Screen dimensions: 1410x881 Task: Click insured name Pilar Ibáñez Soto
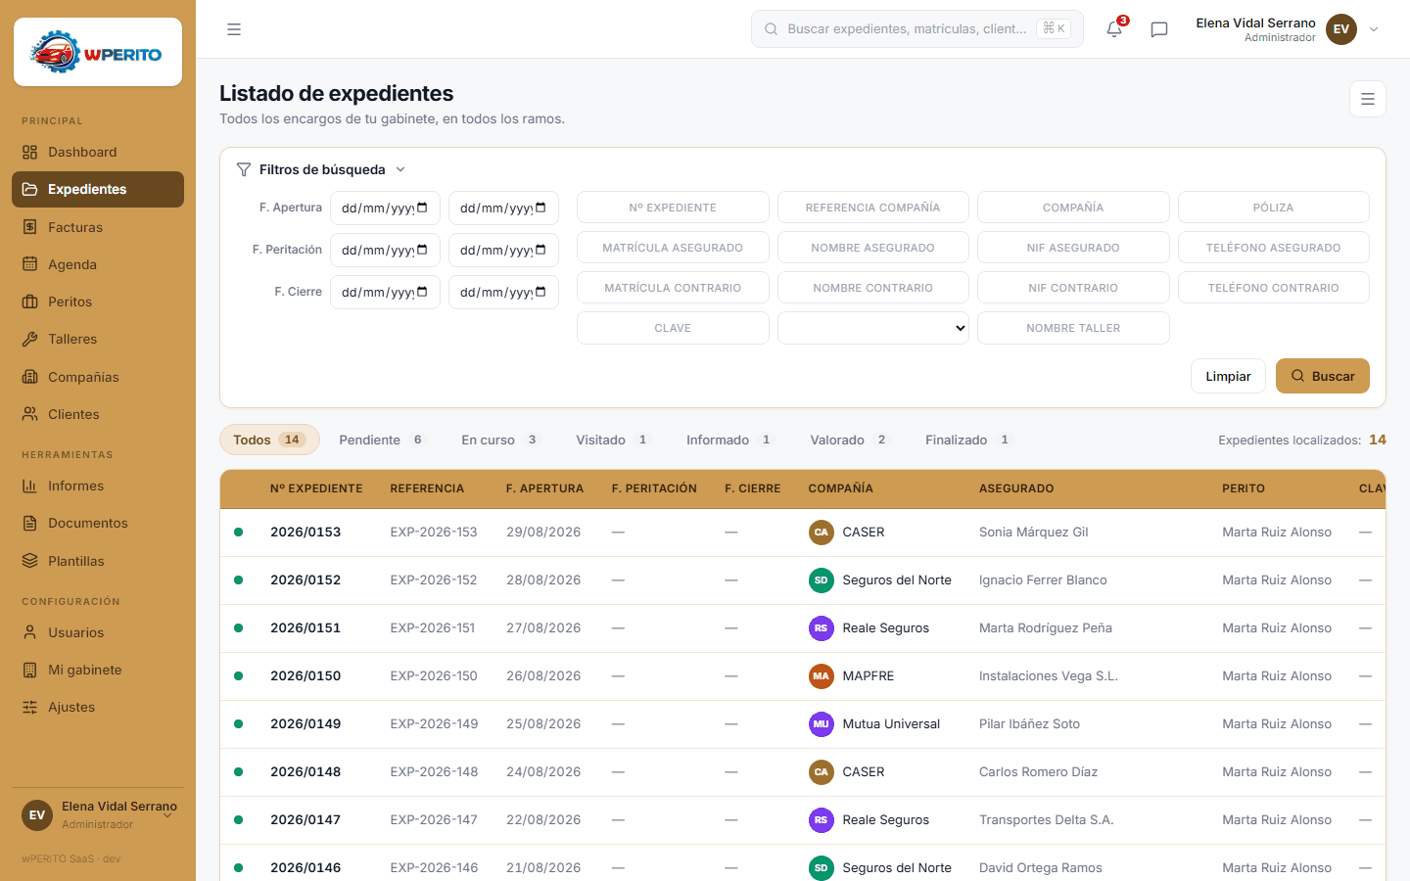click(x=1029, y=724)
